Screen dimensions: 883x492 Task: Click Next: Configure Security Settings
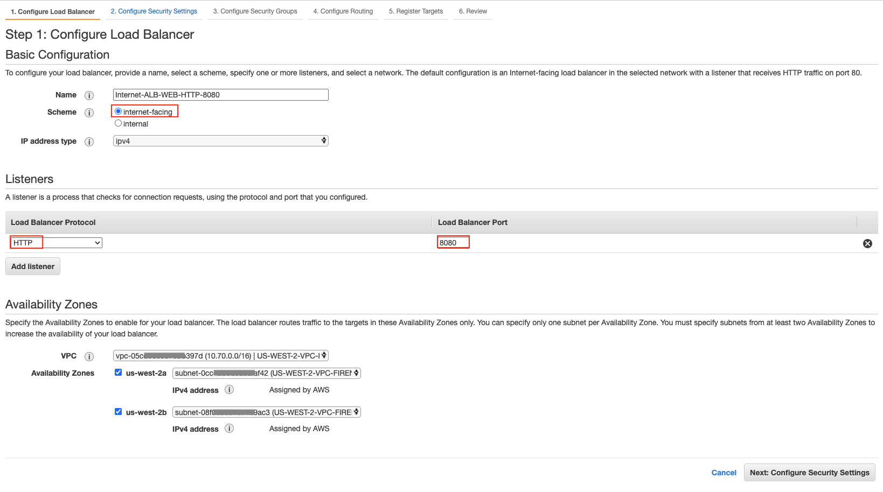tap(809, 472)
